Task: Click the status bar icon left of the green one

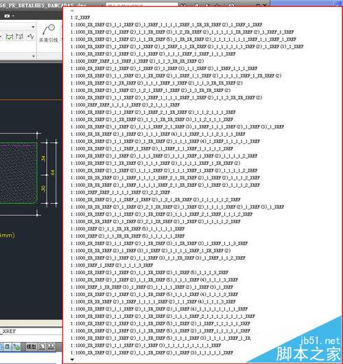Action: [x=8, y=347]
